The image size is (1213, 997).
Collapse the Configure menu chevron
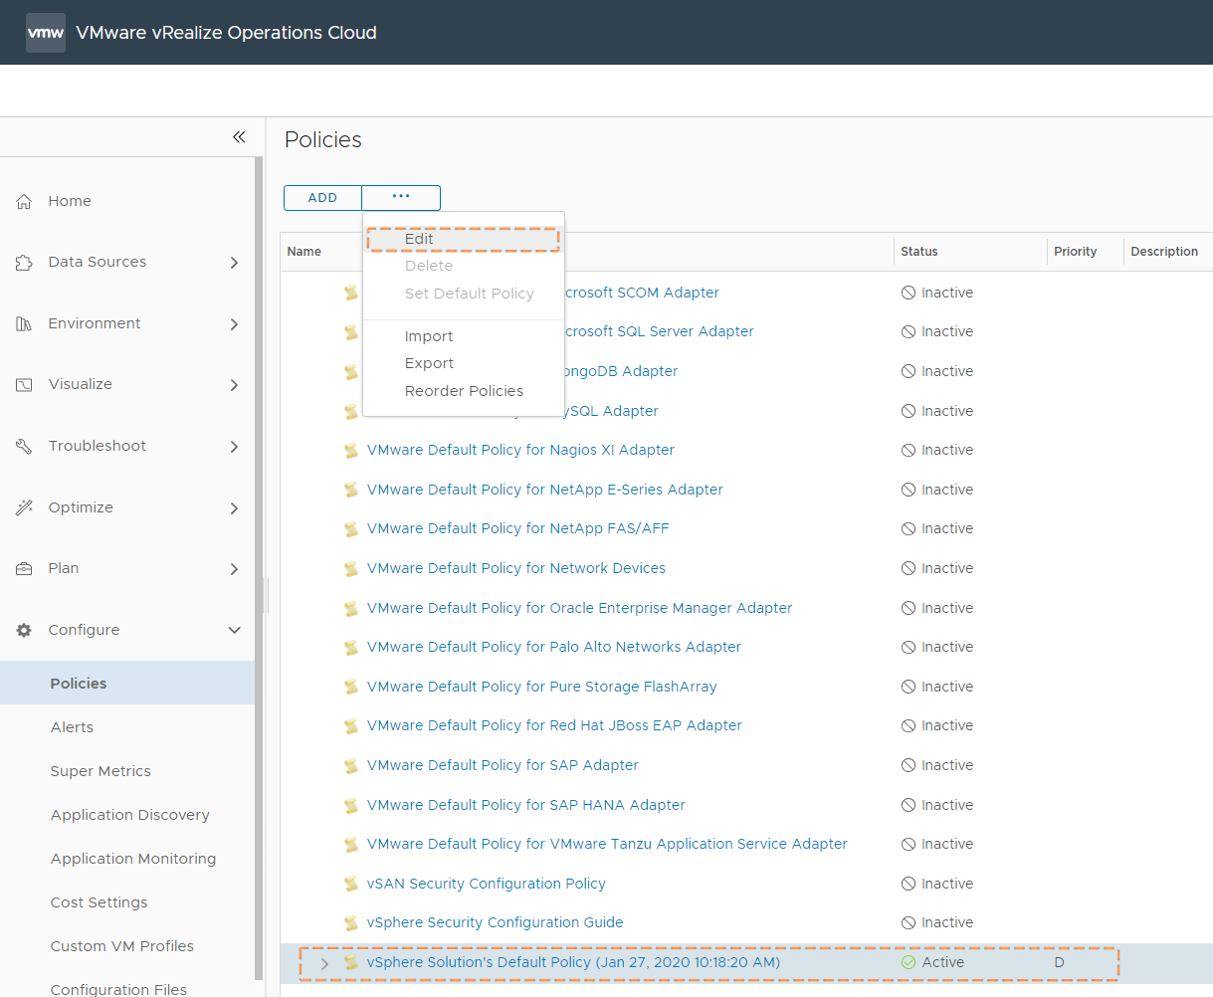tap(235, 630)
